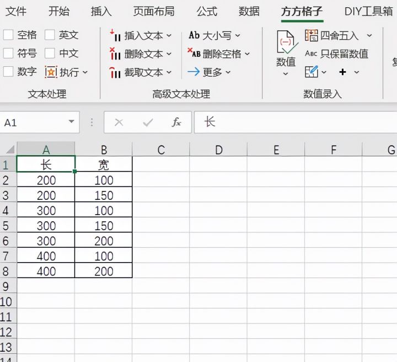Select cell A1 containing 长

click(46, 164)
